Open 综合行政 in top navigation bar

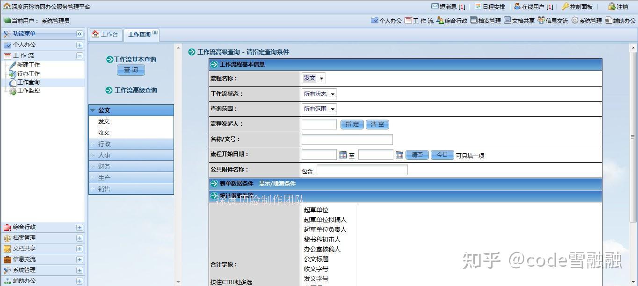tap(452, 21)
